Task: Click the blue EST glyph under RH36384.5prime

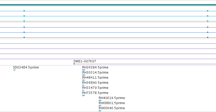Action: [x=84, y=70]
